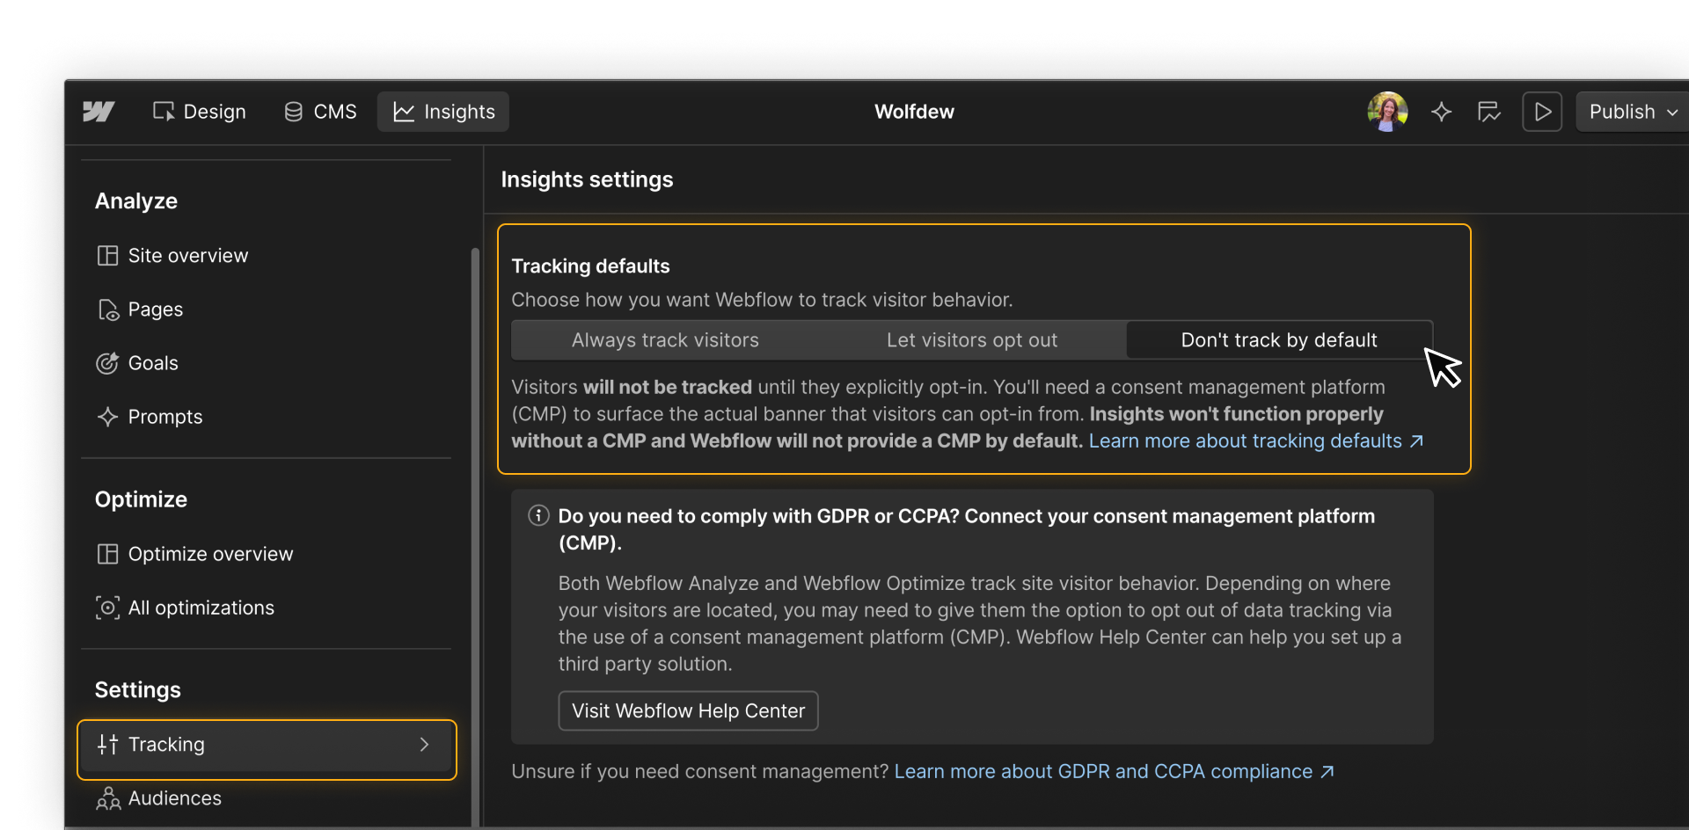Open the AI assistant sparkle icon
This screenshot has height=830, width=1689.
click(1441, 112)
